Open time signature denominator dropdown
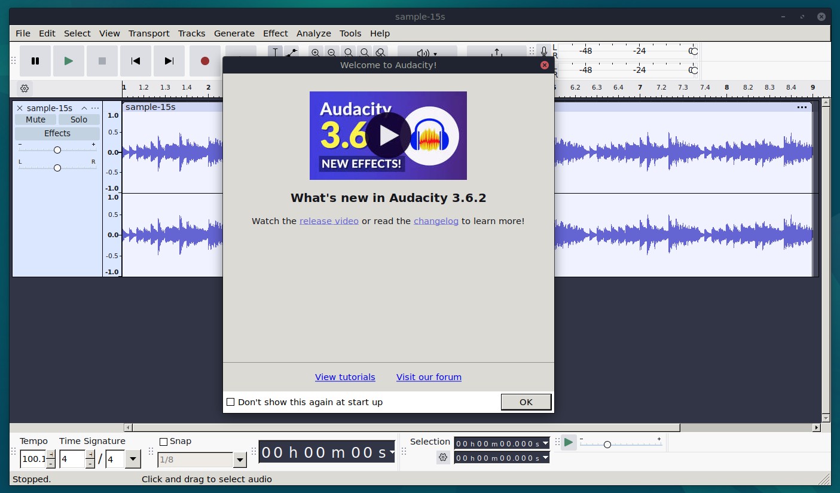840x493 pixels. pyautogui.click(x=133, y=460)
